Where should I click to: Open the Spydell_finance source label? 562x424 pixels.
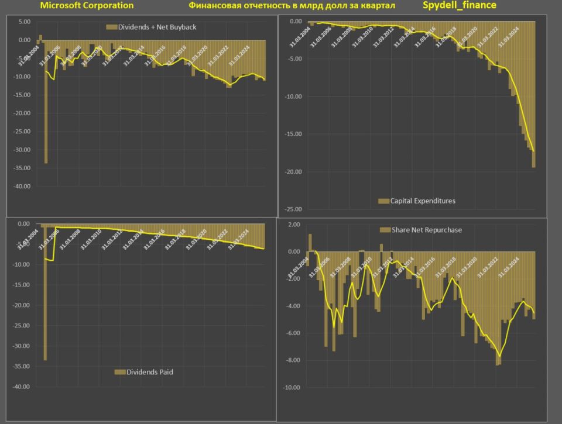[x=460, y=6]
